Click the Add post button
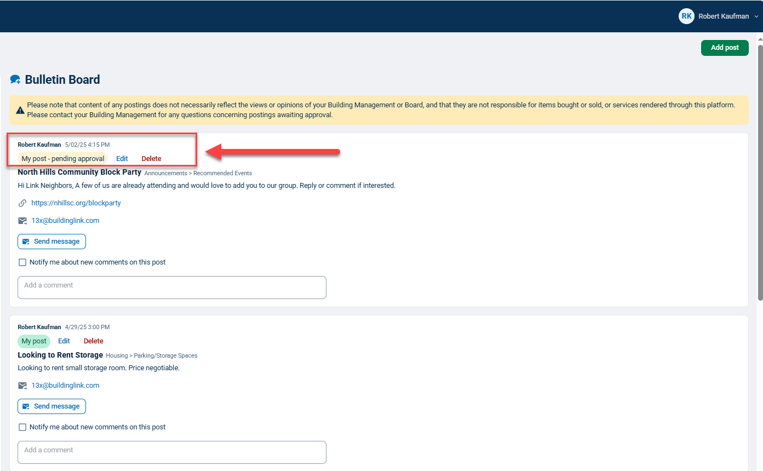Viewport: 763px width, 471px height. point(725,48)
